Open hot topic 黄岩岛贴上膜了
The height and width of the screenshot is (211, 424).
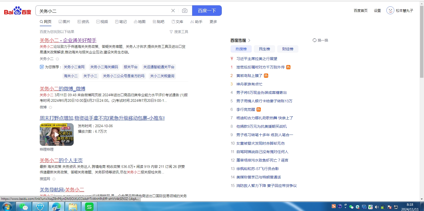point(249,76)
